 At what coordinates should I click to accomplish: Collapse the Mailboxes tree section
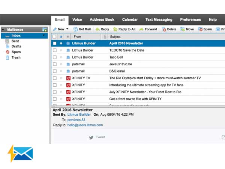3,29
